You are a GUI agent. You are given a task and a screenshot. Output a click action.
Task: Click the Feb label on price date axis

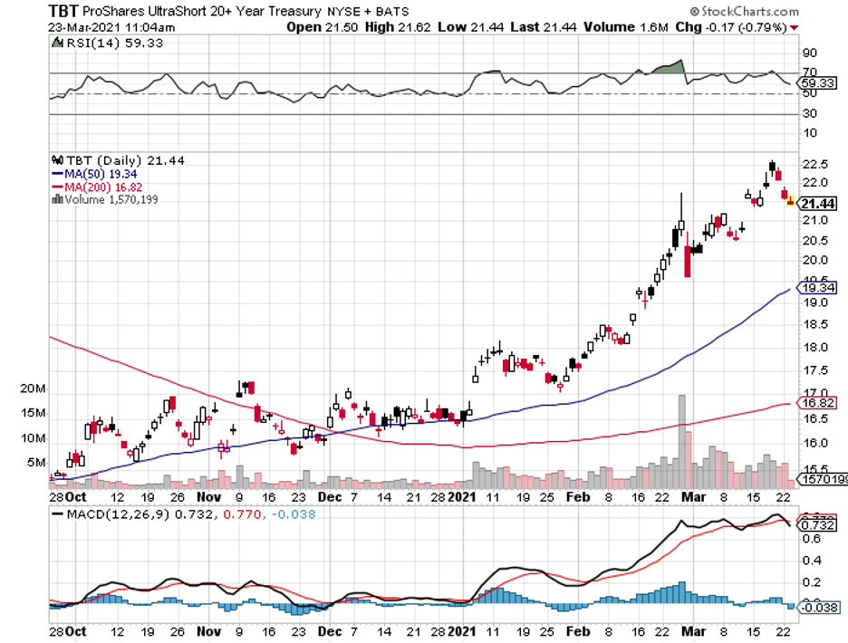pyautogui.click(x=578, y=497)
